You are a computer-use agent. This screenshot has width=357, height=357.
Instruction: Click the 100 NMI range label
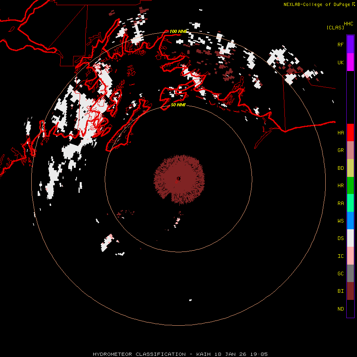178,31
